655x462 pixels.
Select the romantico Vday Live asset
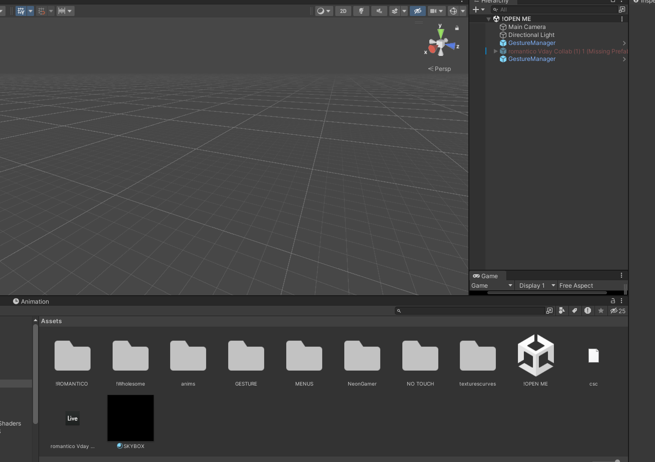(73, 424)
